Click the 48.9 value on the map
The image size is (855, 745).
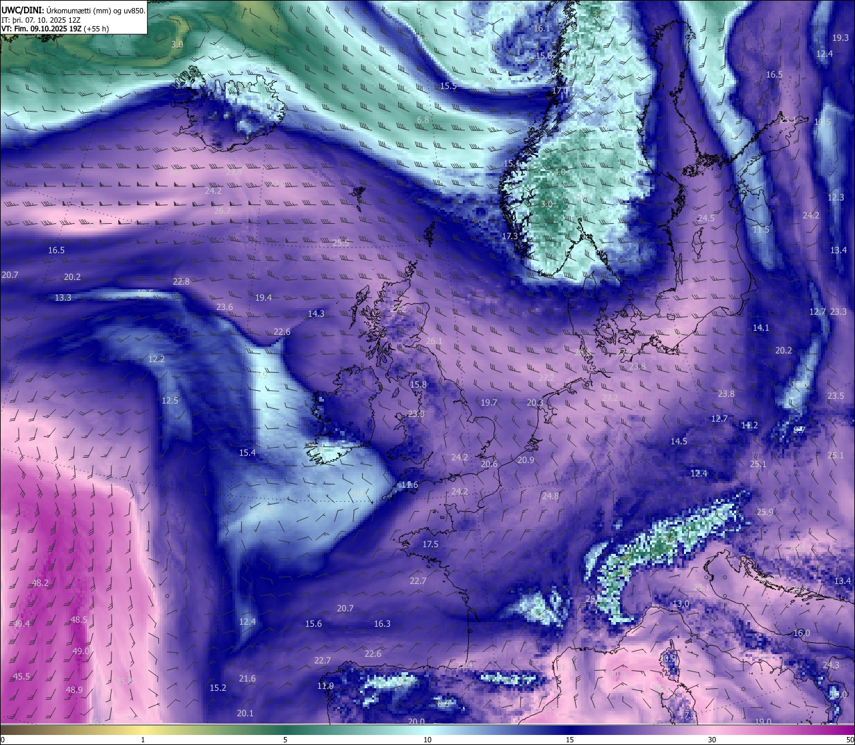74,690
